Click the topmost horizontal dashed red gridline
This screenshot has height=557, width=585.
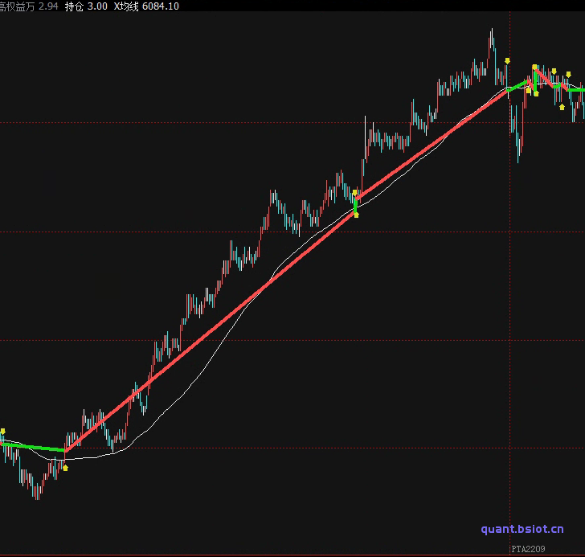point(241,123)
